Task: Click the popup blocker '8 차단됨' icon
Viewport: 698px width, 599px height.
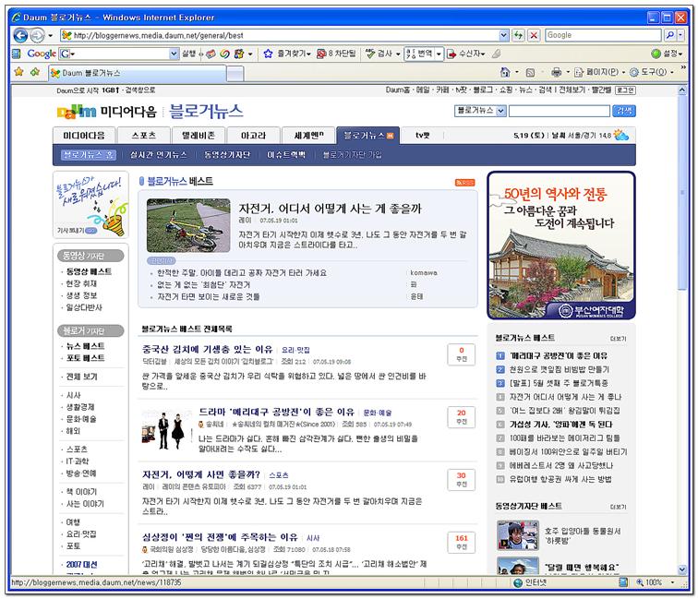Action: [x=321, y=54]
